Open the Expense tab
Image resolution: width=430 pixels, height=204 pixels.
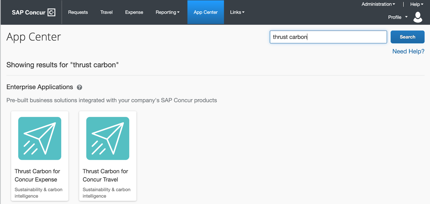click(134, 12)
